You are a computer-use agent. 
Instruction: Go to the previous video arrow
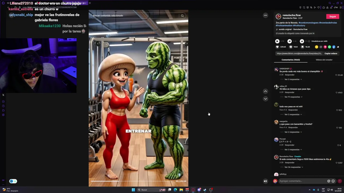click(x=265, y=91)
